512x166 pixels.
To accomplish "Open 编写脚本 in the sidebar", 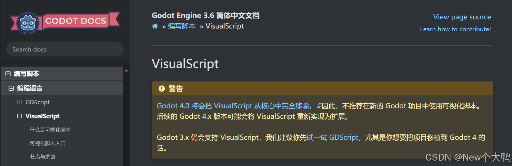I will 27,74.
